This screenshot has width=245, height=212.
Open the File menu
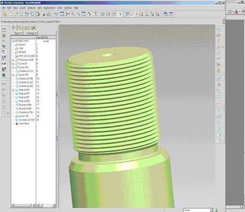[x=3, y=8]
